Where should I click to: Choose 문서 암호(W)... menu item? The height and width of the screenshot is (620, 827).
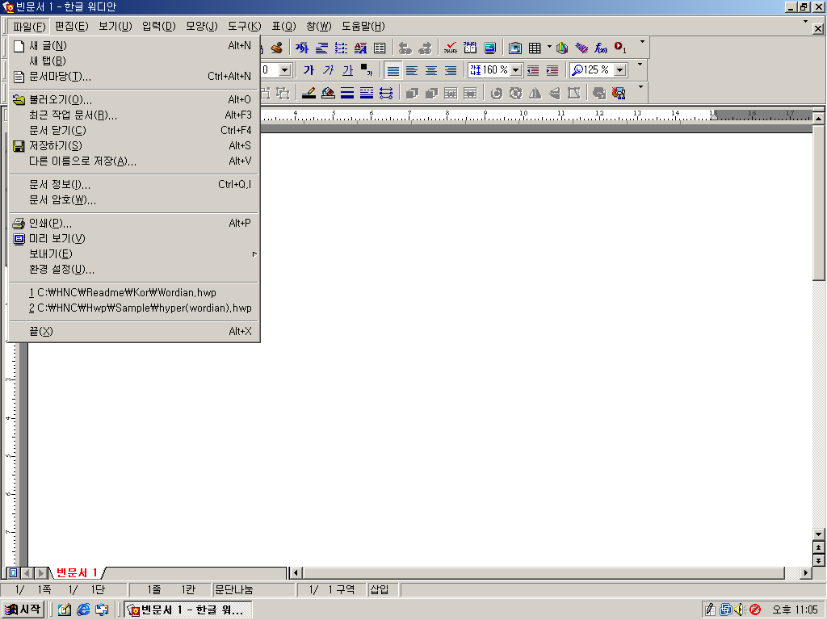(x=133, y=200)
